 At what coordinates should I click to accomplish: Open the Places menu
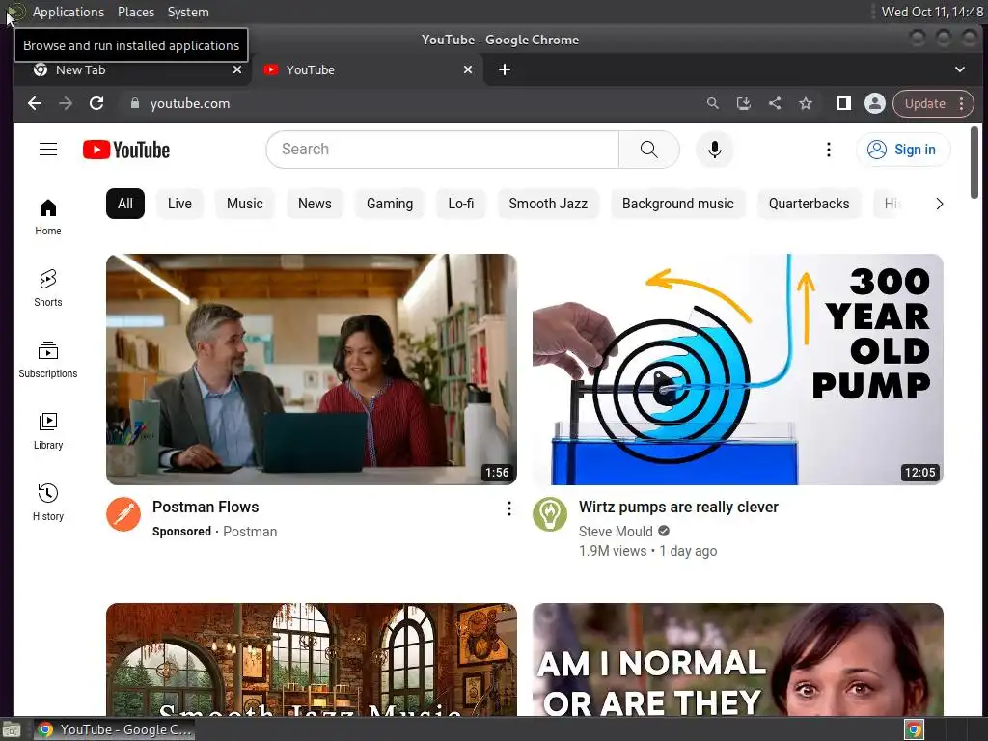[x=136, y=12]
